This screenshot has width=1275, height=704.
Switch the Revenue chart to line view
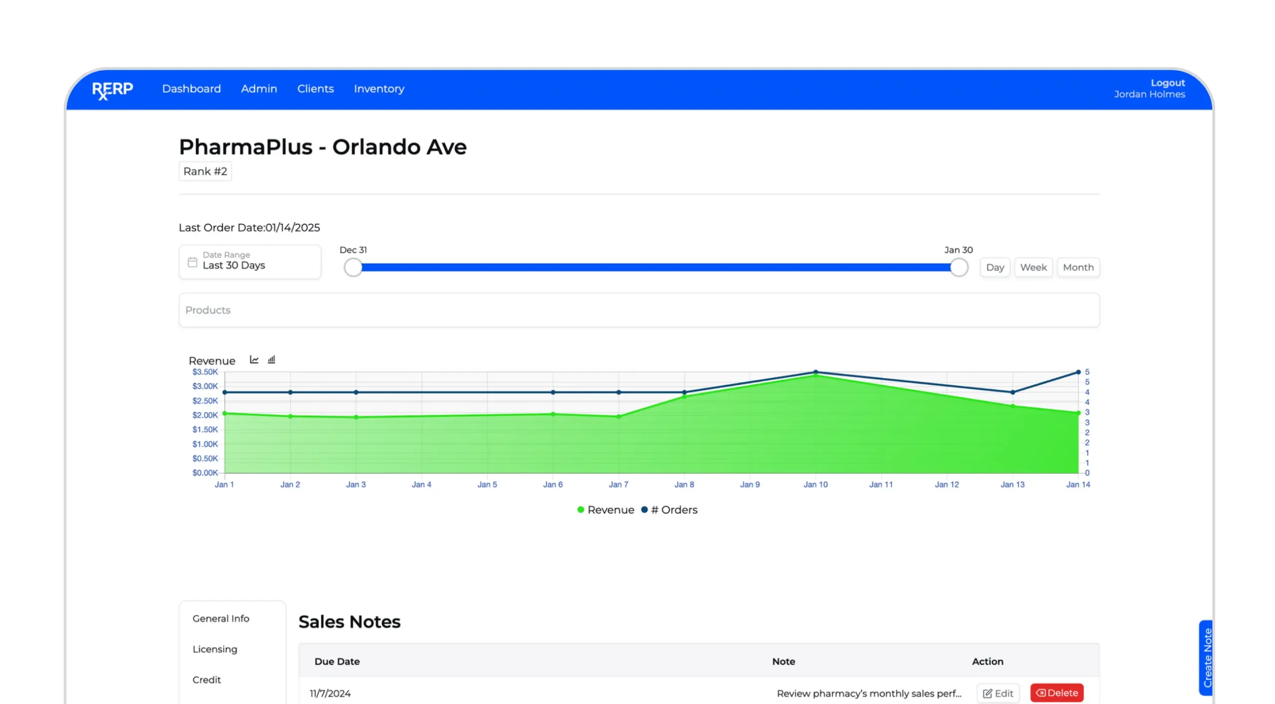coord(254,359)
